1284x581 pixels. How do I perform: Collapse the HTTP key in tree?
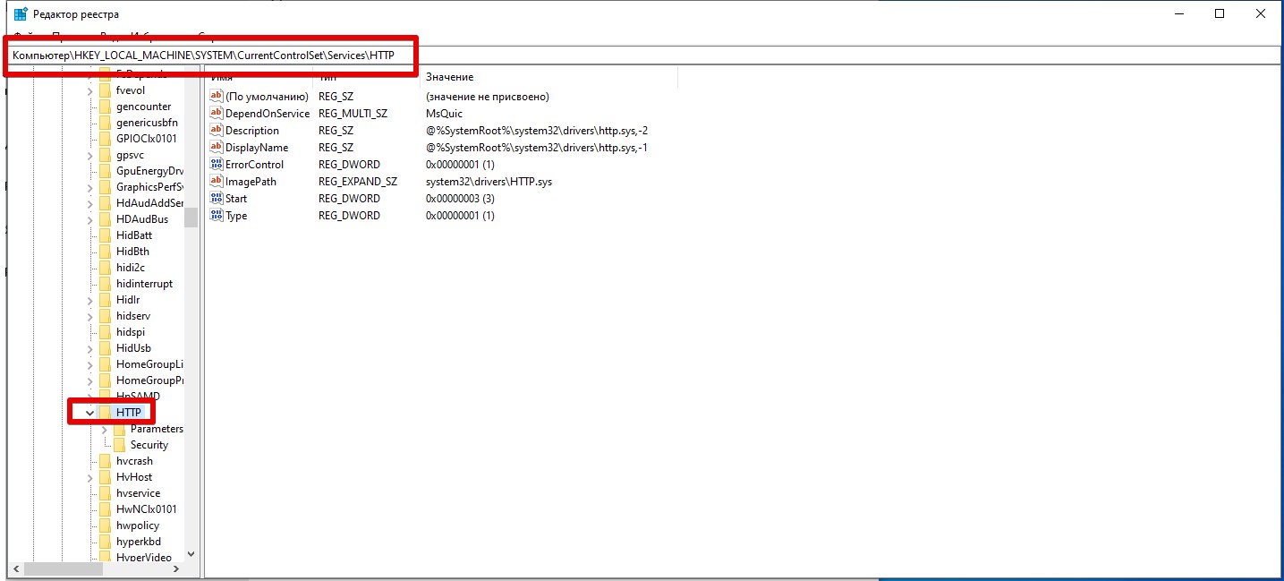click(89, 413)
